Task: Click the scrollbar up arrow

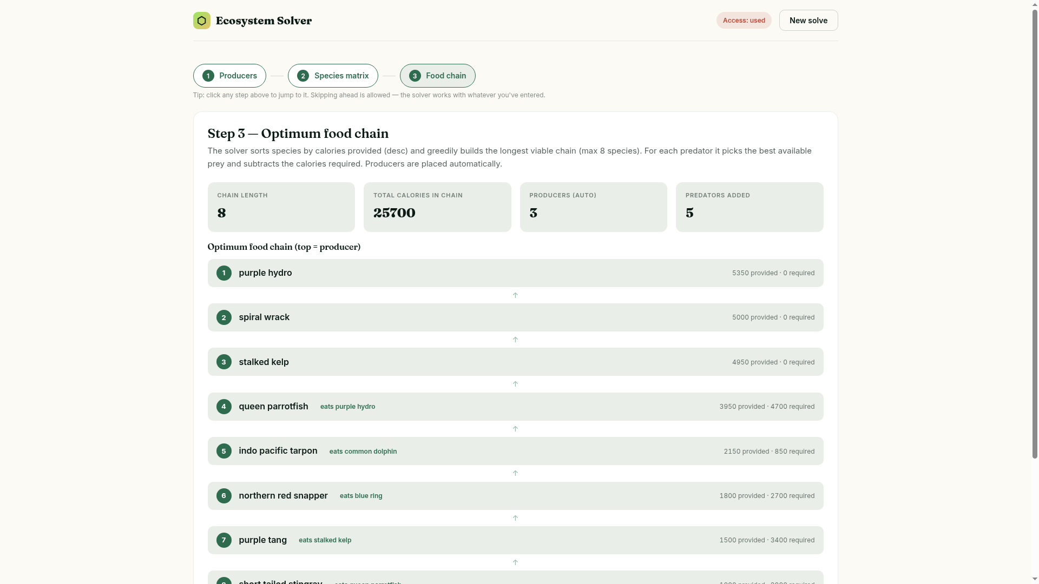Action: [1035, 4]
